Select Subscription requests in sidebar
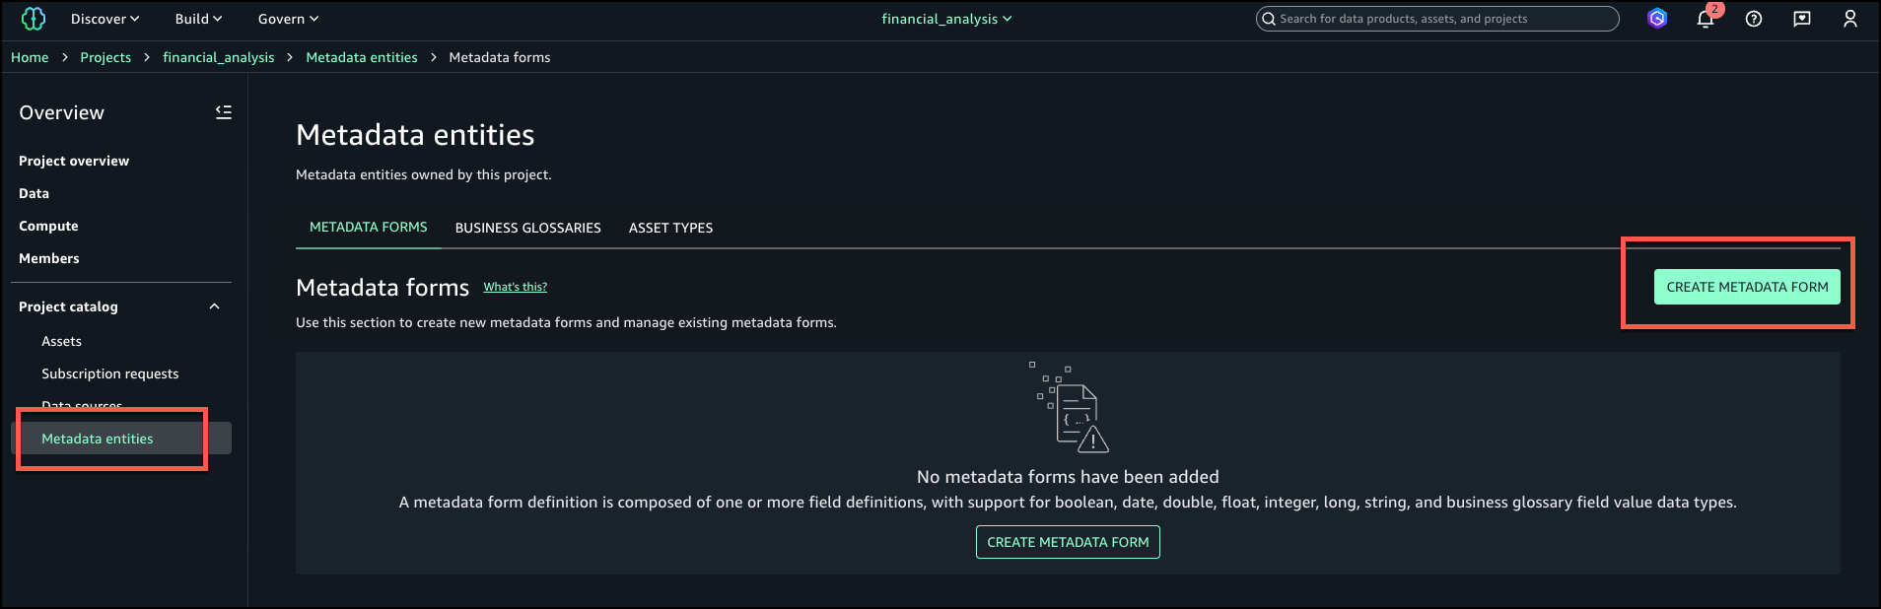 click(x=109, y=373)
